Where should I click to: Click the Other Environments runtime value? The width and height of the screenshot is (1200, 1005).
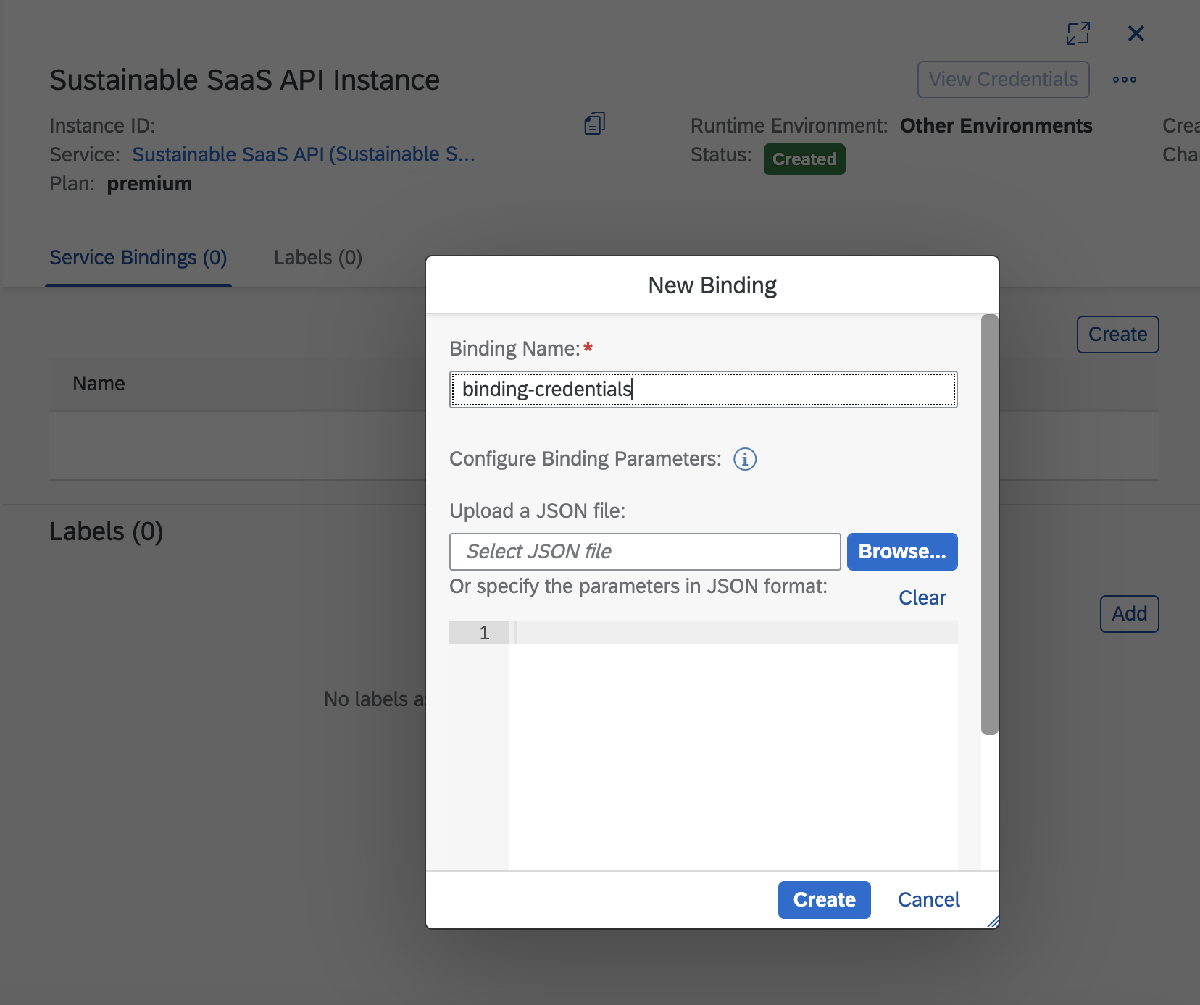996,126
